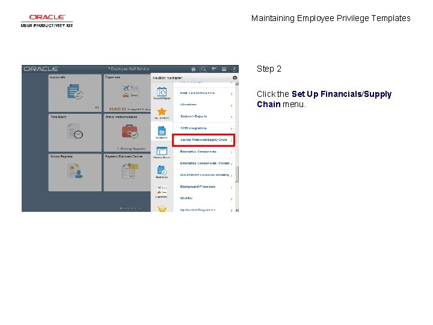Screen dimensions: 433x325
Task: Select the Navigator icon in NavBar
Action: [x=162, y=132]
